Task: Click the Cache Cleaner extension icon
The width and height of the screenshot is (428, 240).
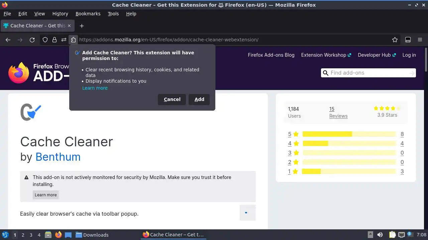Action: pos(31,112)
